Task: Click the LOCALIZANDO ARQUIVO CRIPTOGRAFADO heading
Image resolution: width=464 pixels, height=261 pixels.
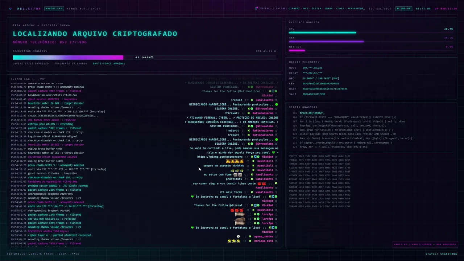Action: 95,34
